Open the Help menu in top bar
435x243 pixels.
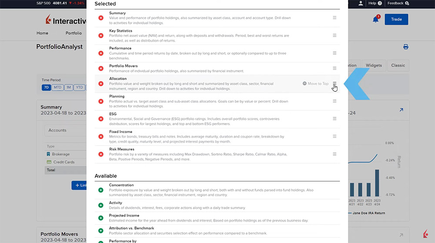coord(375,3)
